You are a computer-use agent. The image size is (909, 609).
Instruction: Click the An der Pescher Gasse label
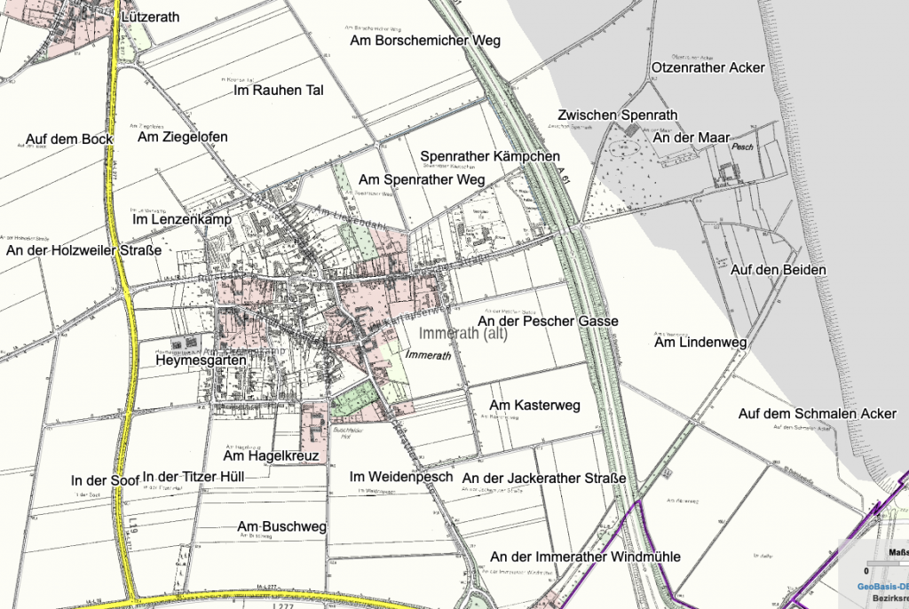coord(549,320)
